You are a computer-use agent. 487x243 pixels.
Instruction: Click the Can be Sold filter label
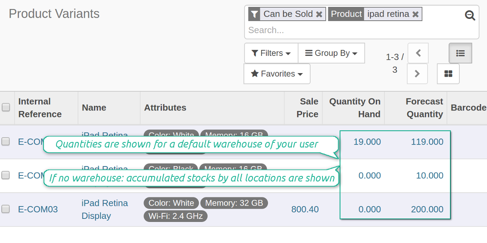[x=288, y=14]
